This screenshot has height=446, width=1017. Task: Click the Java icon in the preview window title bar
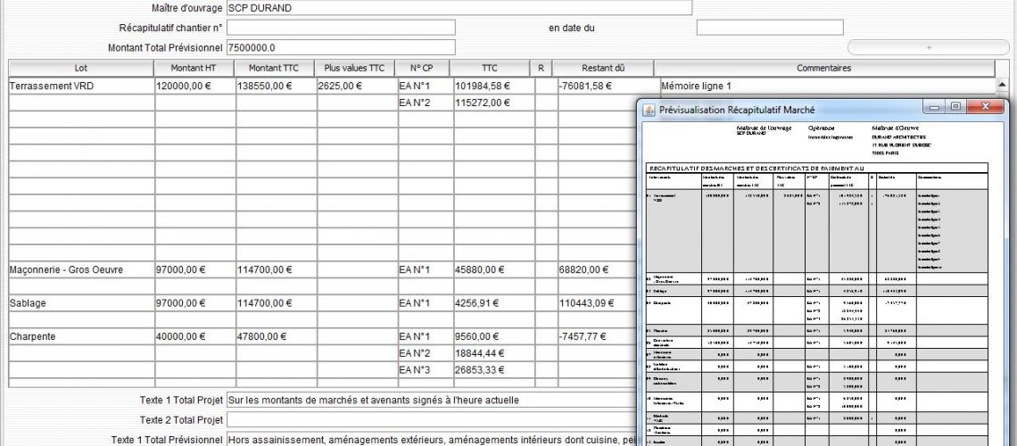click(x=649, y=111)
